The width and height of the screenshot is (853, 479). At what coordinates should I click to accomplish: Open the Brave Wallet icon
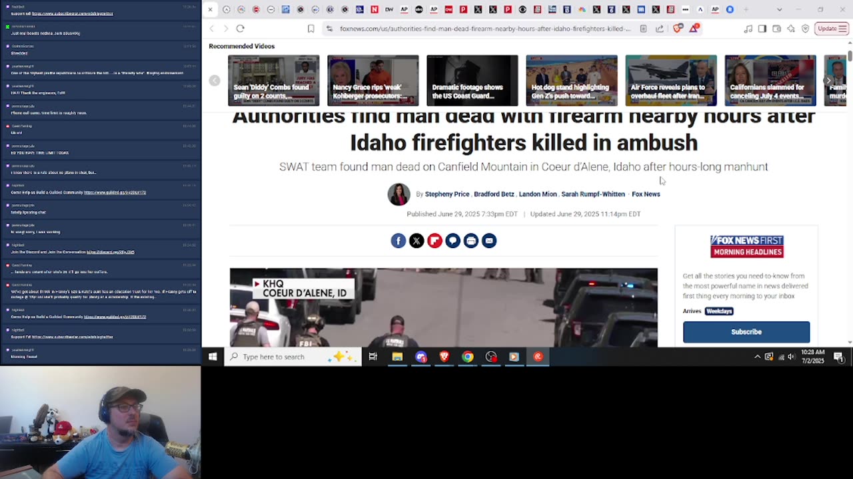(x=777, y=29)
